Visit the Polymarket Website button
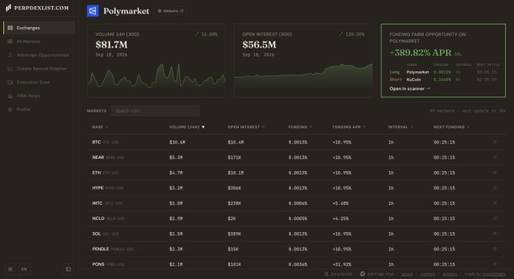Screen dimensions: 514x279 pos(171,11)
